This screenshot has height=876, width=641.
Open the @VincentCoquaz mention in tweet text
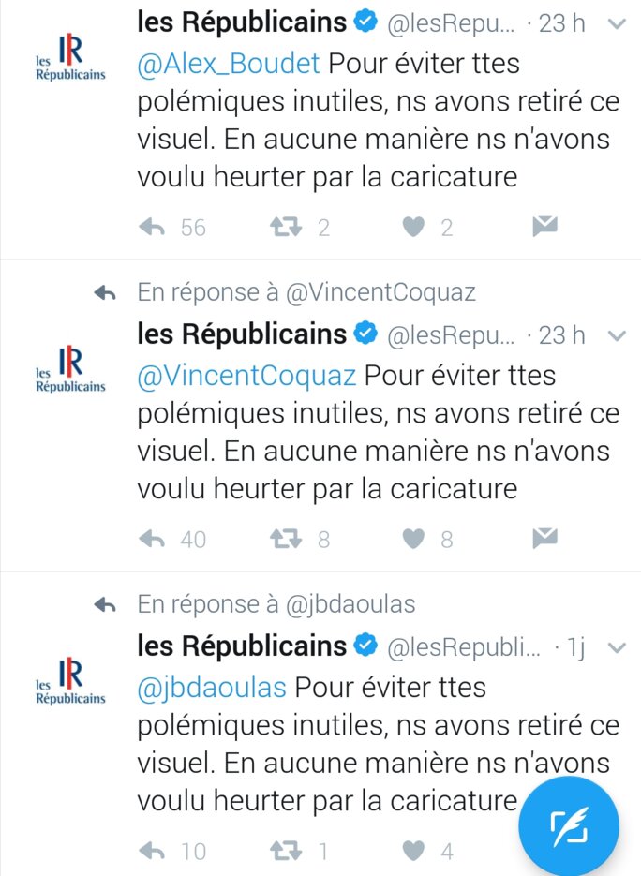(x=246, y=376)
